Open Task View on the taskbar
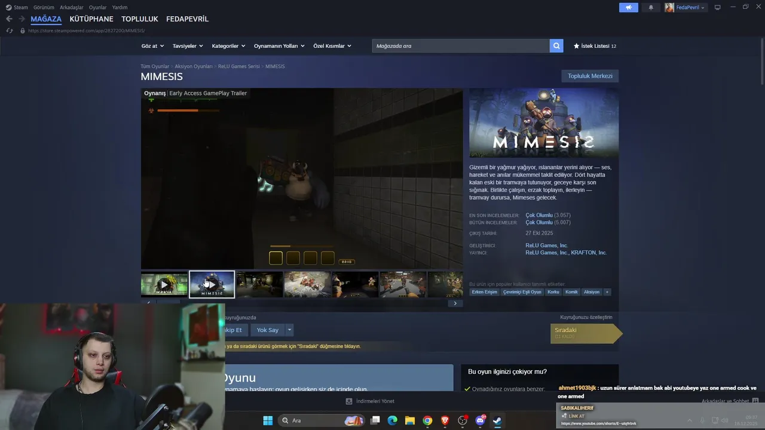 375,420
